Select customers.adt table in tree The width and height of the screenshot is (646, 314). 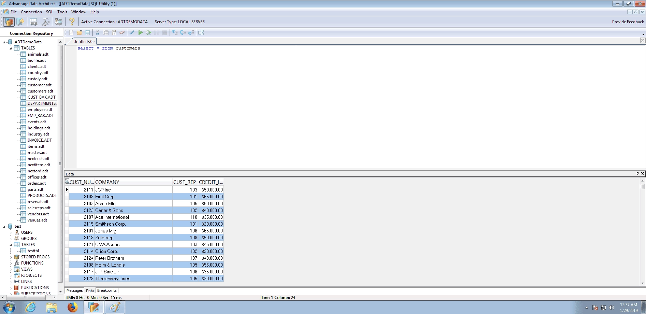tap(40, 91)
